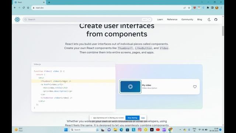Open the tab search chevron in the title bar

click(202, 2)
